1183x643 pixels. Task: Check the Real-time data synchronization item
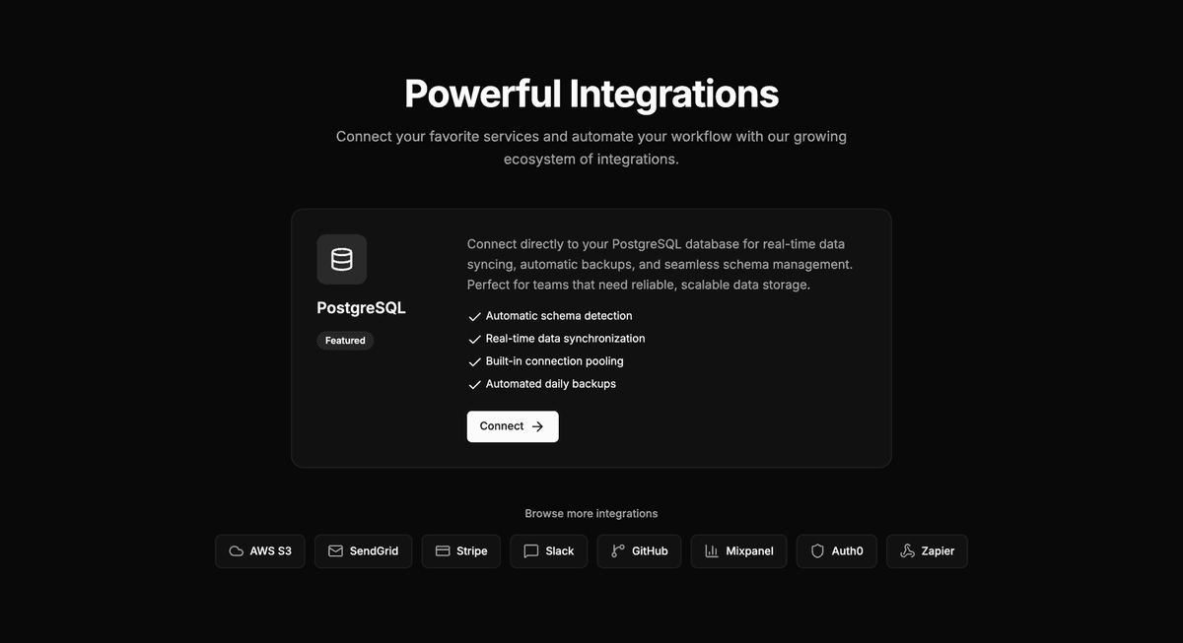click(x=474, y=339)
